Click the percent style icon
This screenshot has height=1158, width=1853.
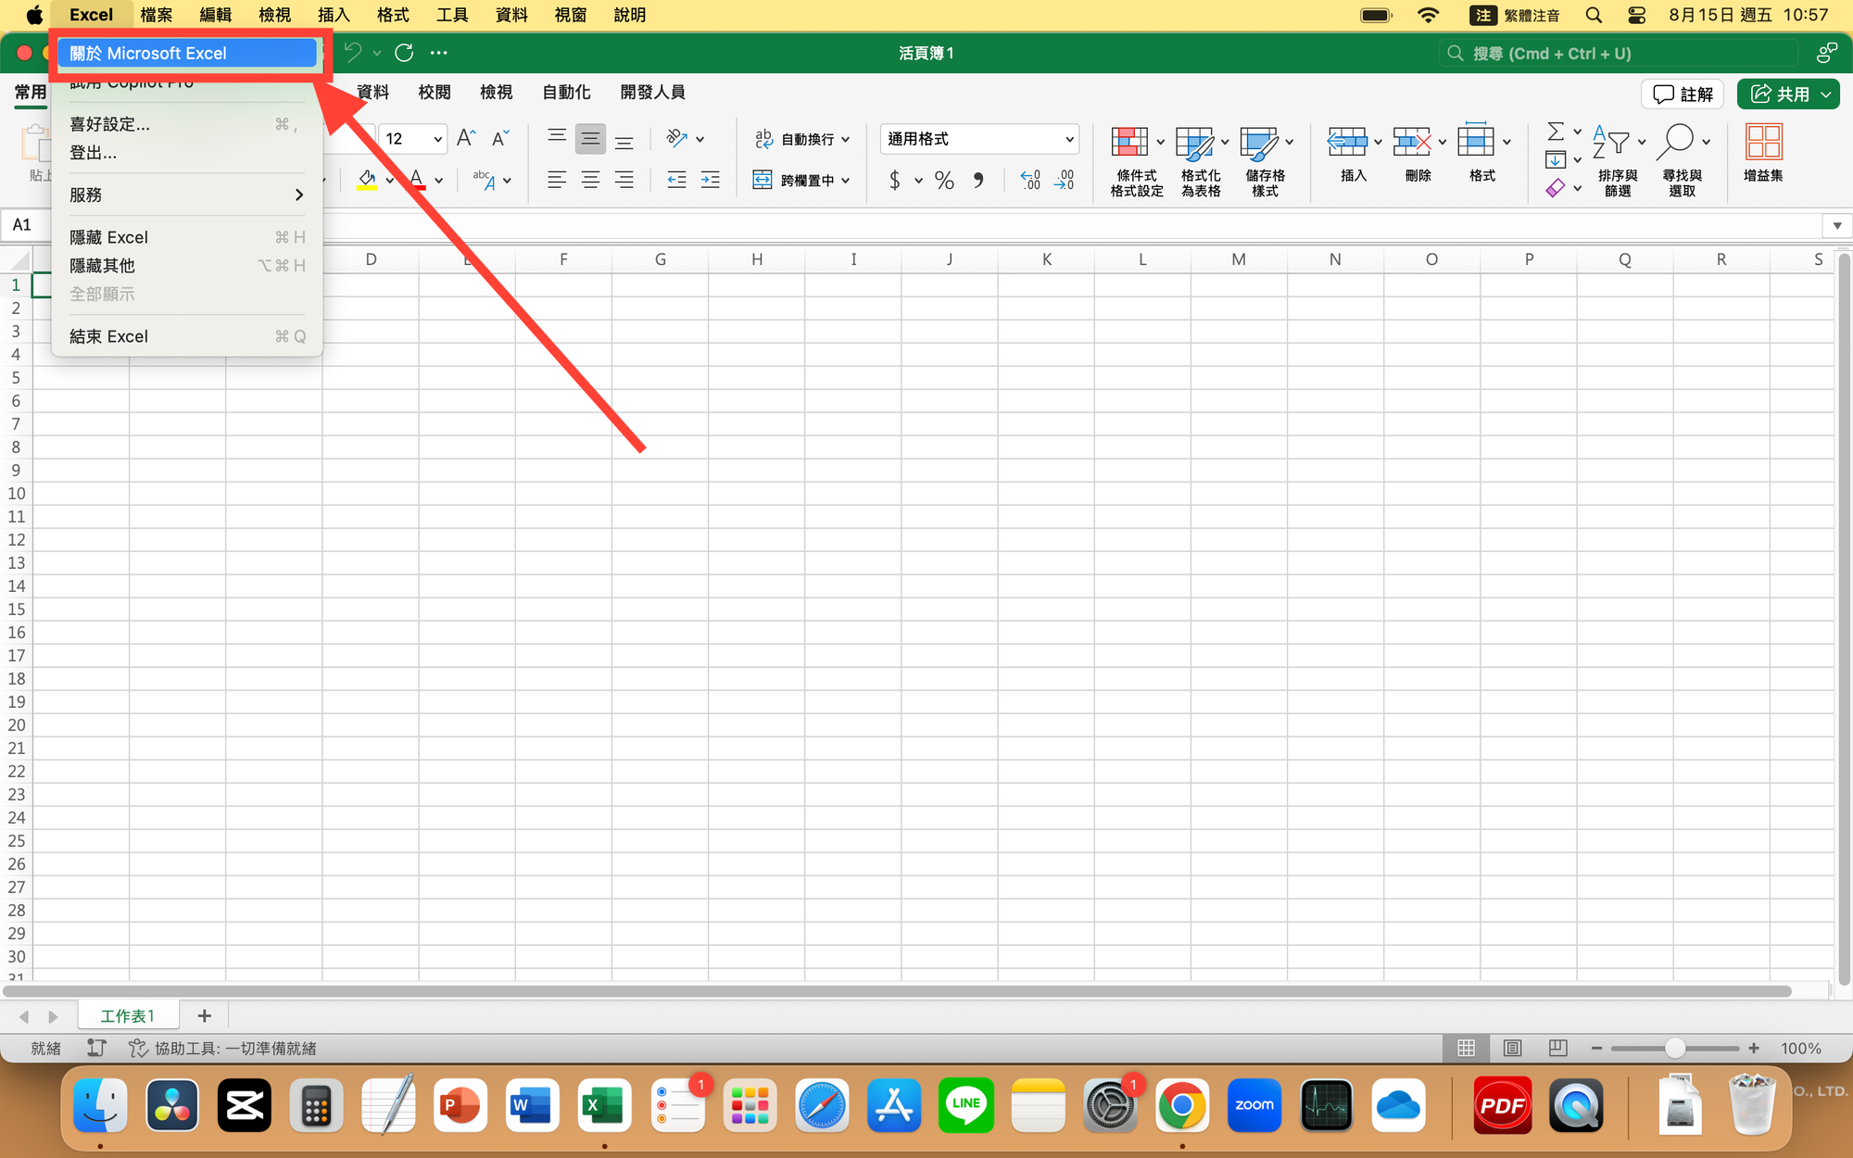pyautogui.click(x=944, y=180)
